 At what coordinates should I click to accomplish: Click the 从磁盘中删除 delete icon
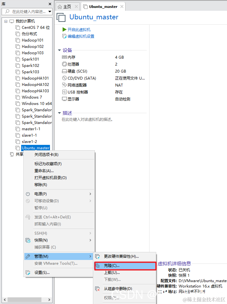pos(98,289)
